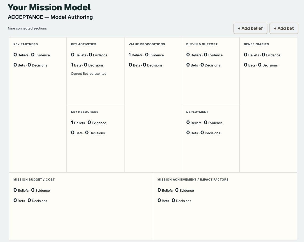Viewport: 304px width, 242px height.
Task: Click Bets and Decisions row in Mission Budget
Action: [30, 201]
